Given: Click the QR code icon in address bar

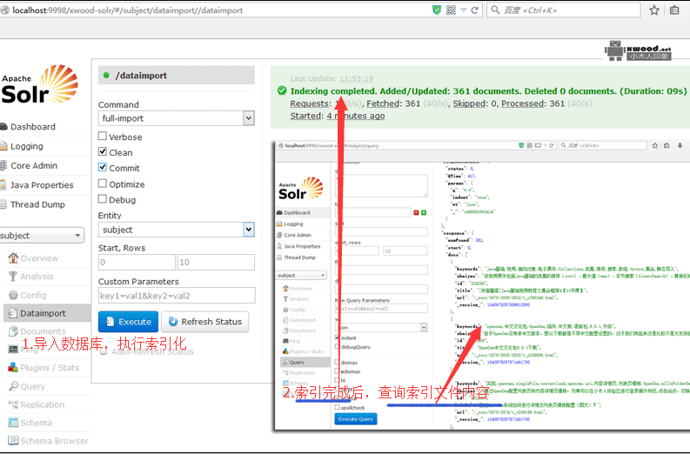Looking at the screenshot, I should click(451, 10).
